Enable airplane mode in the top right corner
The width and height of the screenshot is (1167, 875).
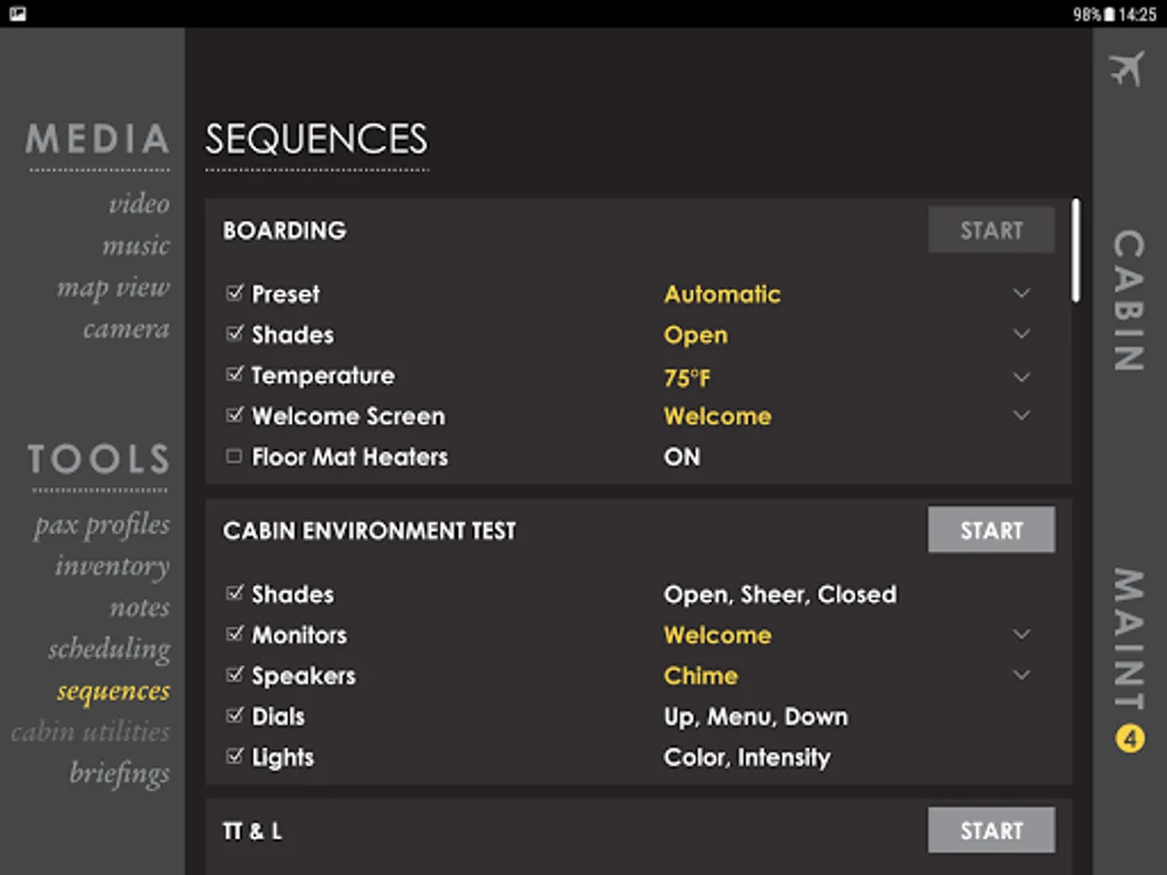coord(1128,66)
